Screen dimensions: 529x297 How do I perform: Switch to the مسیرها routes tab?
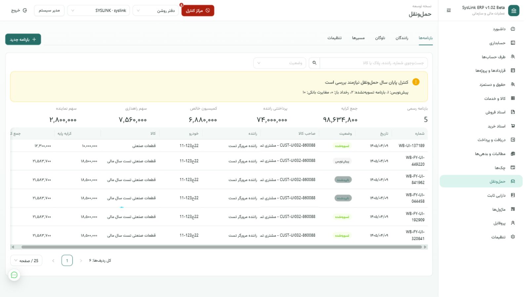pyautogui.click(x=358, y=38)
